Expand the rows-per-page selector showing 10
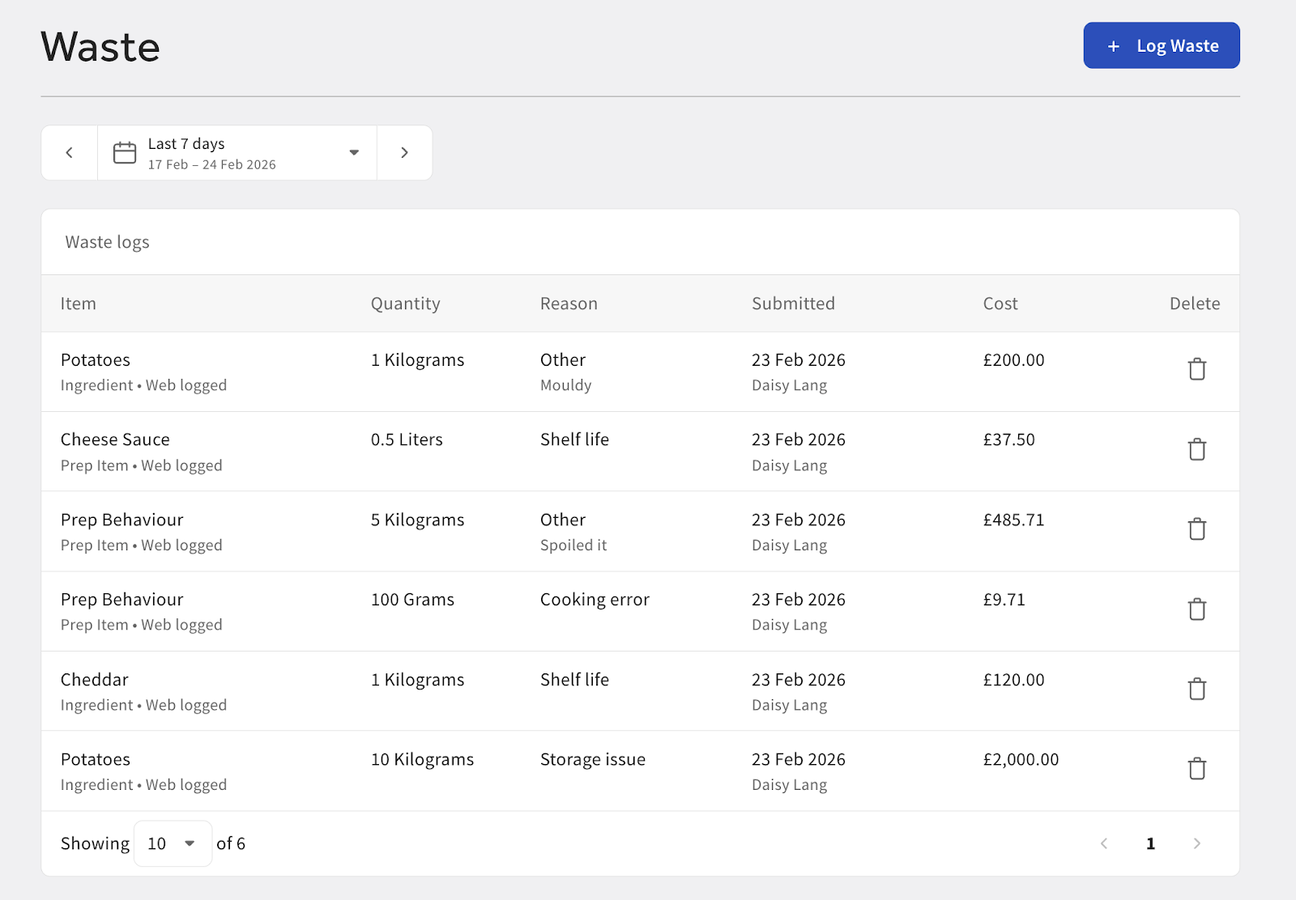The width and height of the screenshot is (1296, 900). pos(173,843)
